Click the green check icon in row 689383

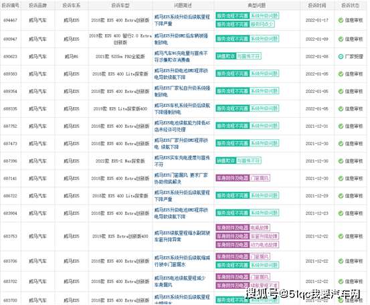[341, 74]
